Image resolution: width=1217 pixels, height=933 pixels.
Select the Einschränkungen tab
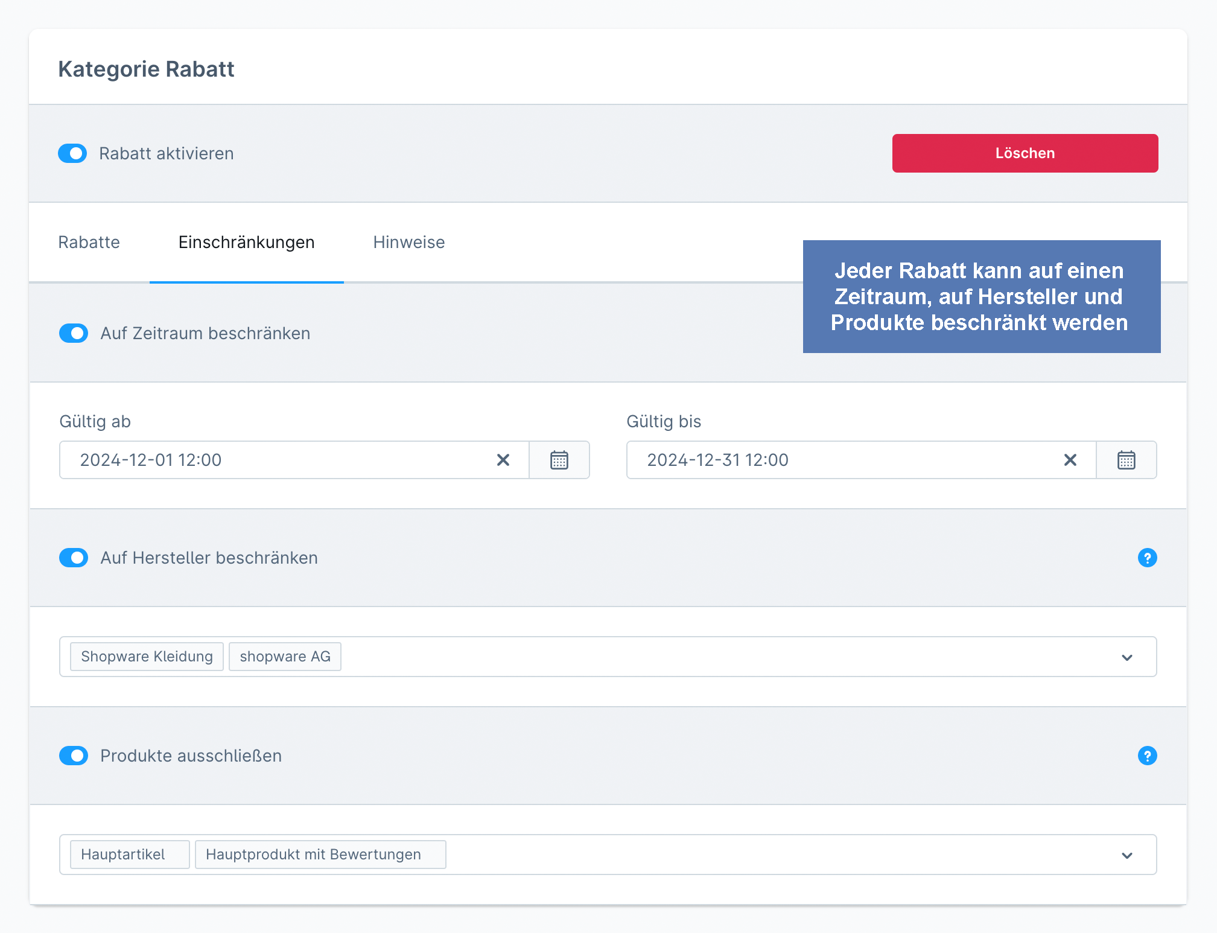246,242
